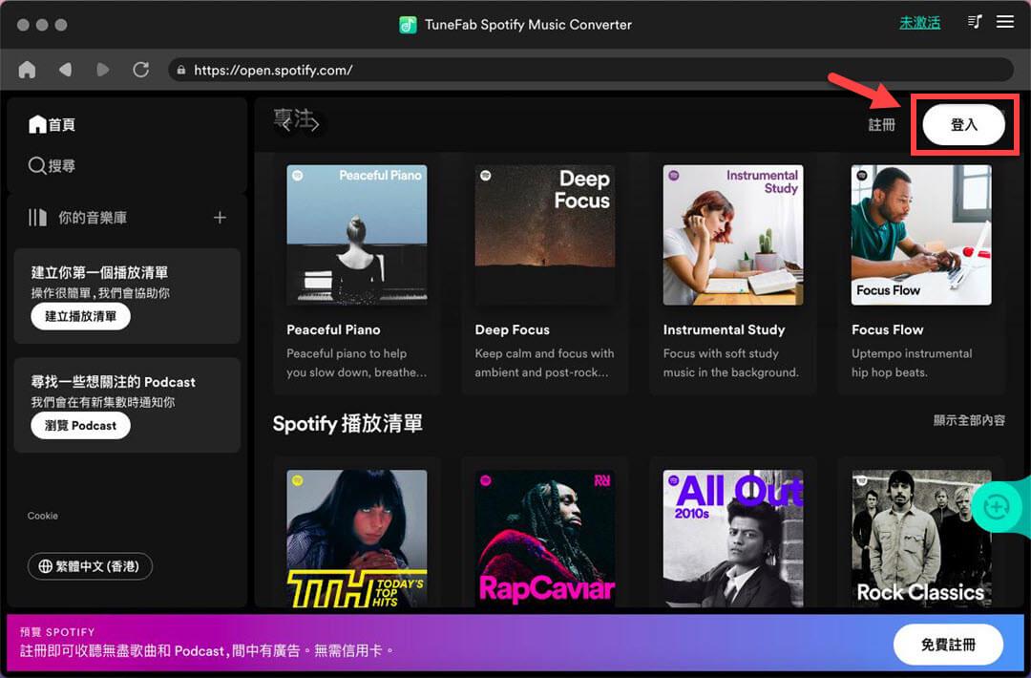Screen dimensions: 1031x678
Task: Click the Spotify 播放清單 section heading
Action: [347, 423]
